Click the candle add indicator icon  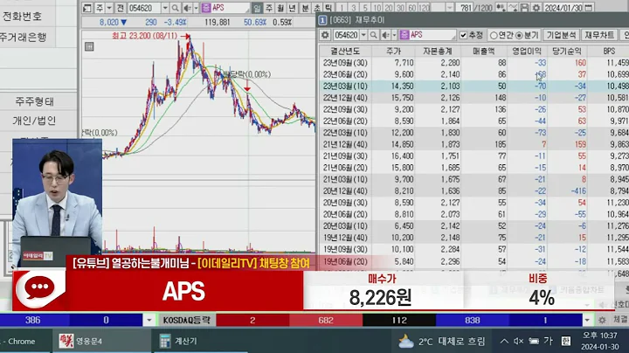(x=501, y=8)
